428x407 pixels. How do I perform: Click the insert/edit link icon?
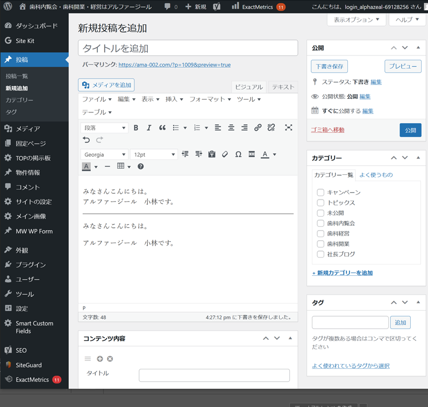(x=258, y=128)
